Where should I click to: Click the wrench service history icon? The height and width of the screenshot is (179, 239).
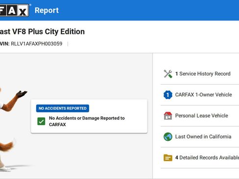click(168, 74)
